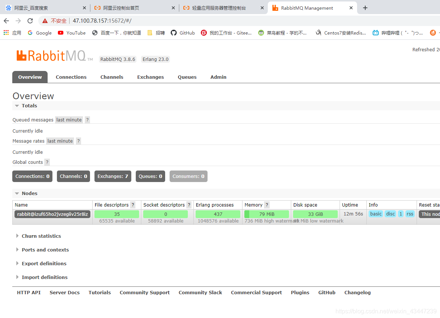Screen dimensions: 440x318
Task: Open help for Message rates
Action: click(x=78, y=141)
